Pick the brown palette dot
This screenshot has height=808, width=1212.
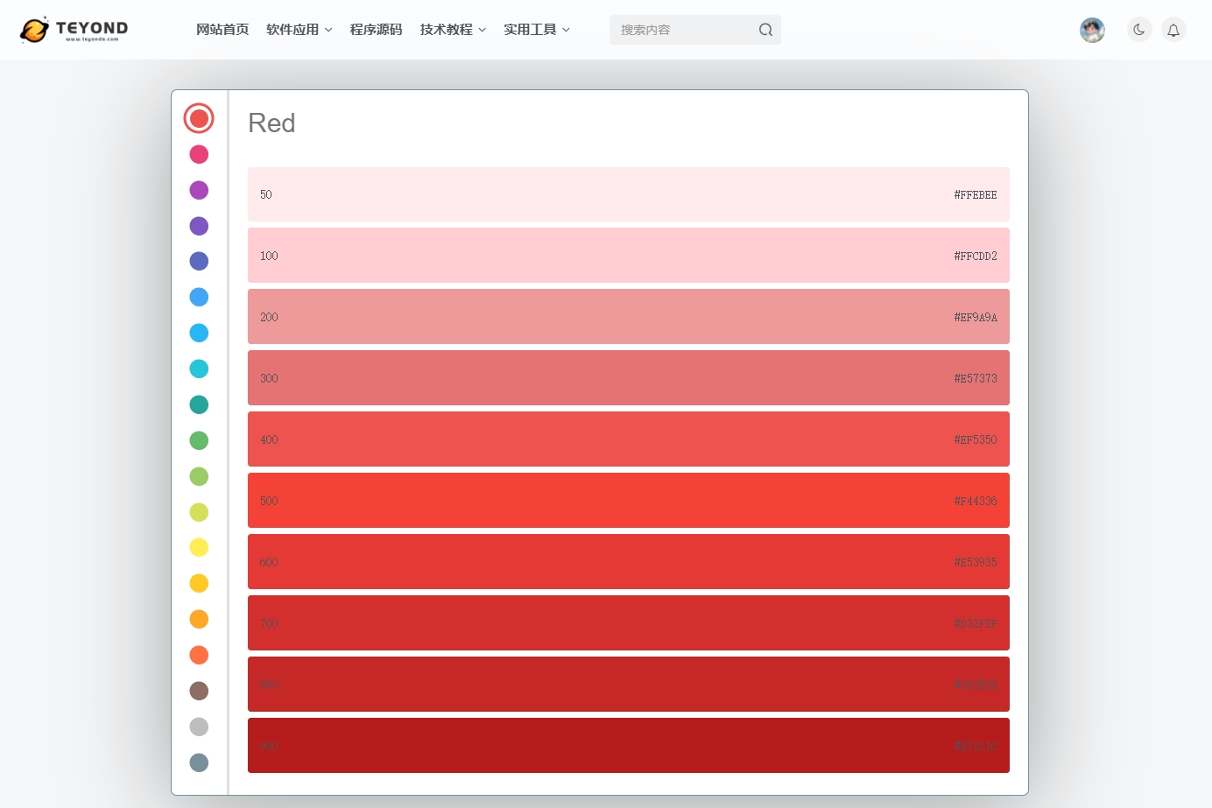coord(199,691)
